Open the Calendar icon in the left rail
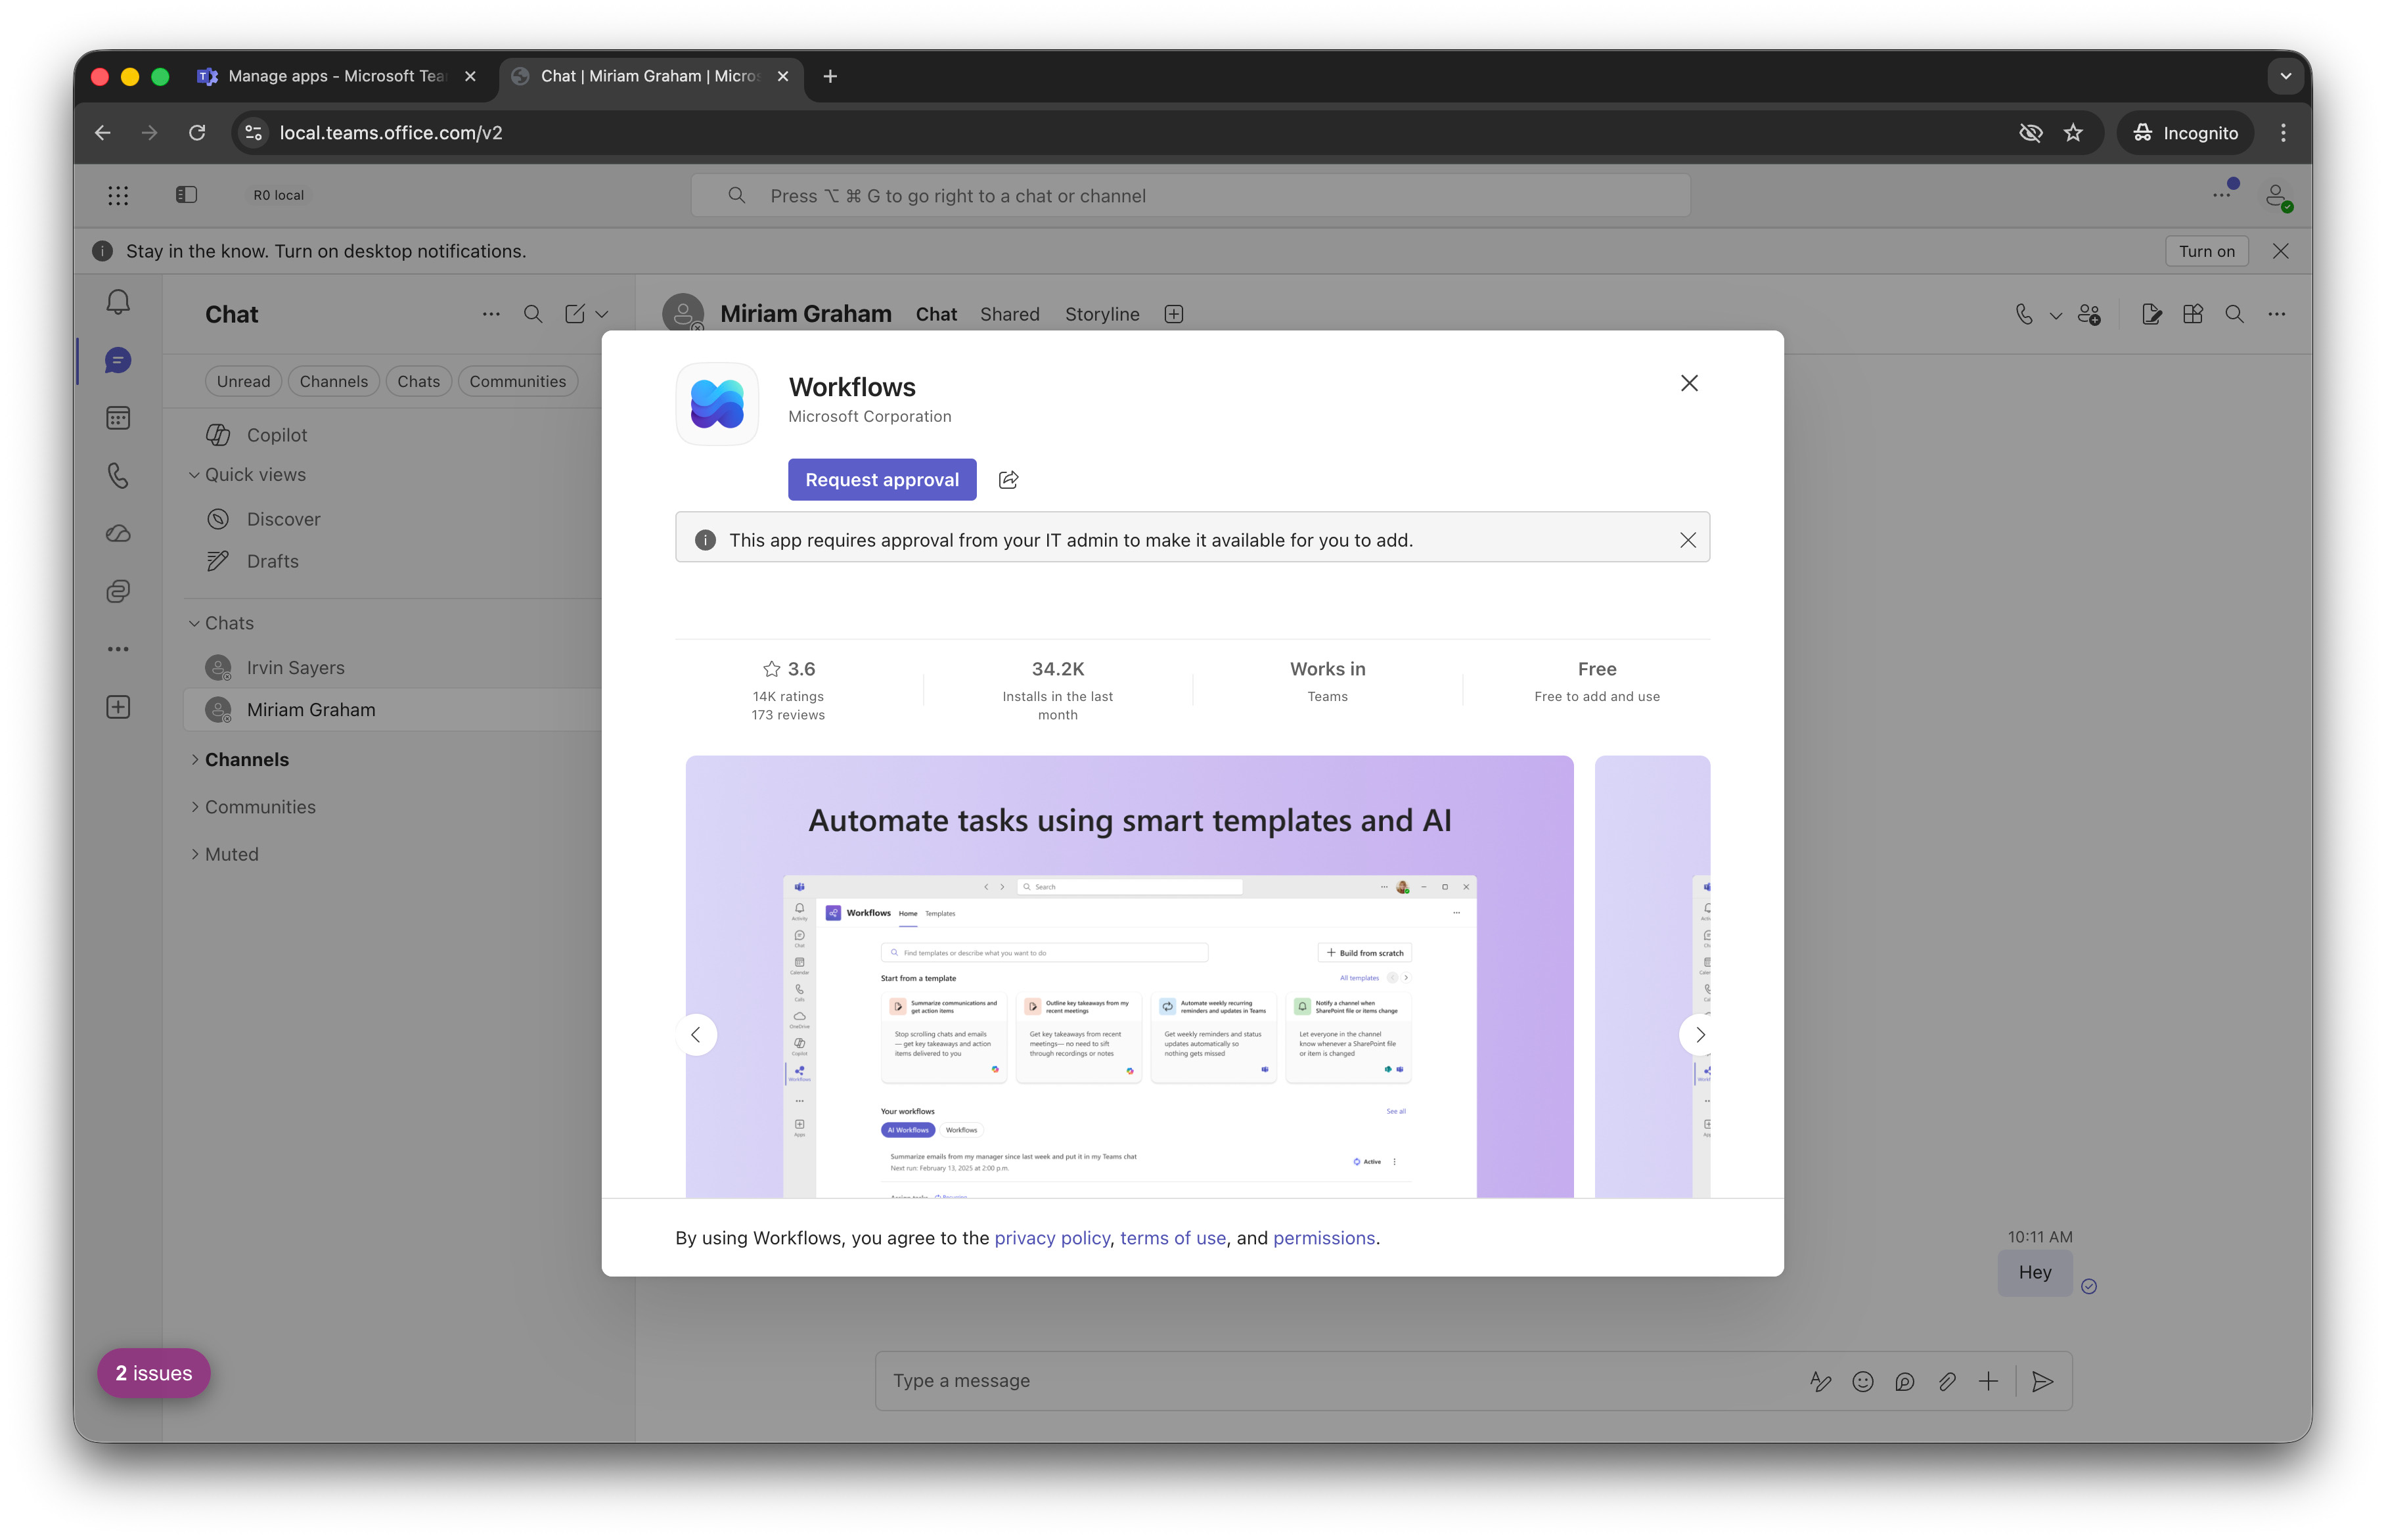Viewport: 2386px width, 1540px height. [x=118, y=418]
